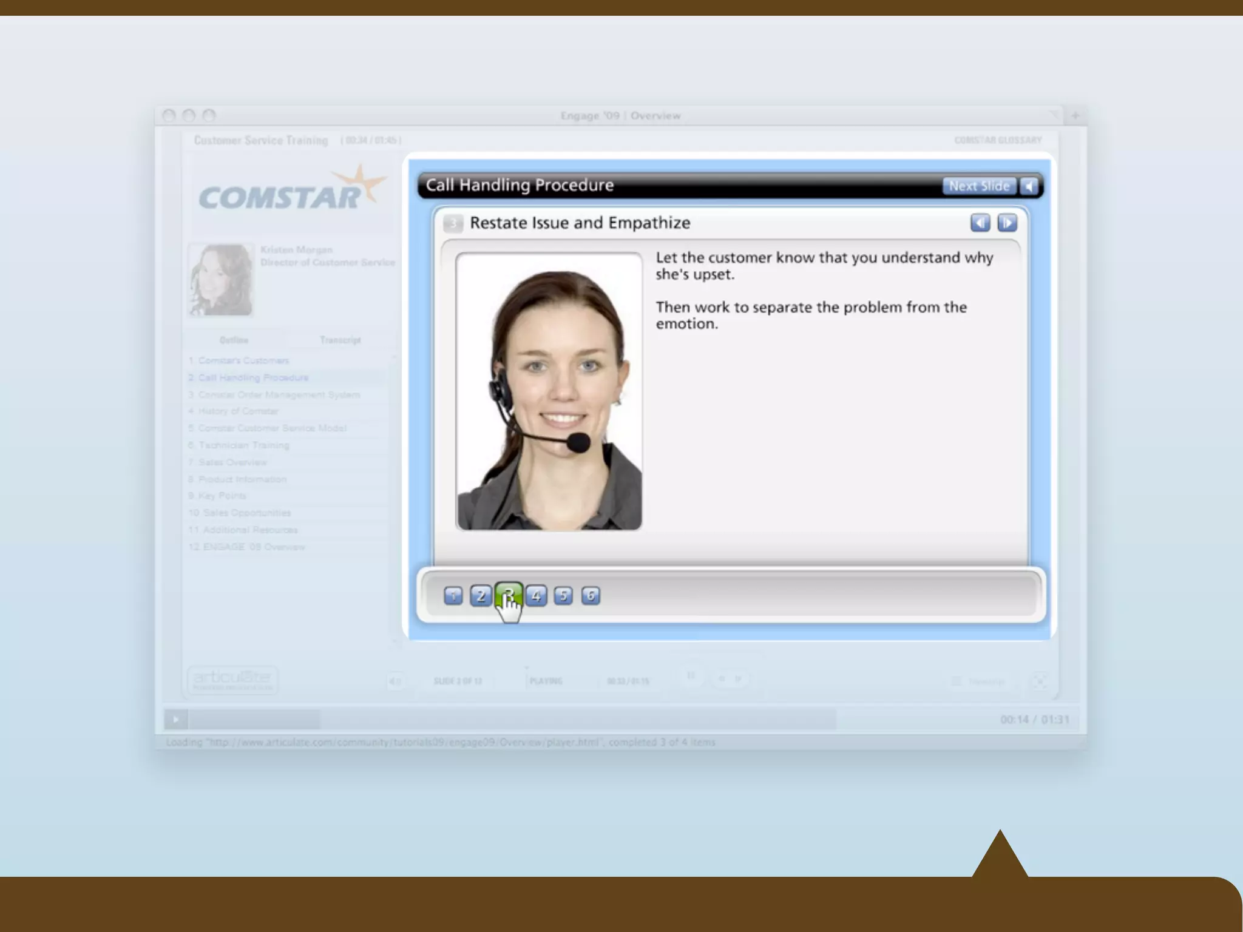Pause the presentation in the player controls
Viewport: 1243px width, 932px height.
point(691,676)
